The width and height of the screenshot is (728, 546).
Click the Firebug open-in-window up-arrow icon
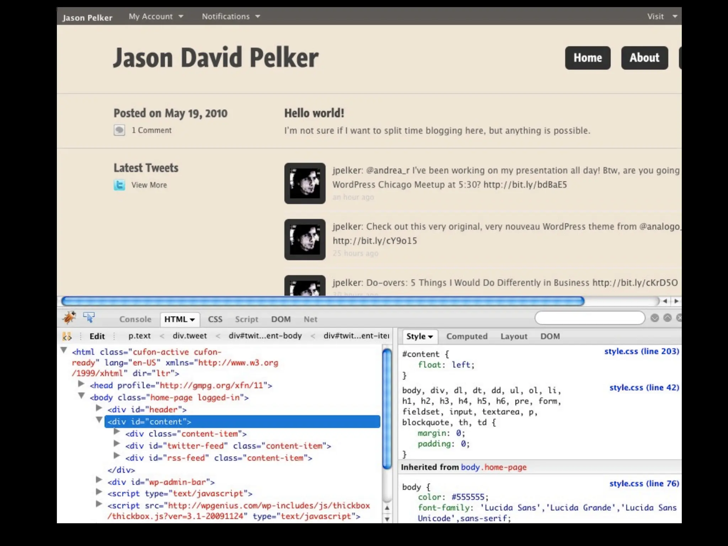[x=667, y=318]
